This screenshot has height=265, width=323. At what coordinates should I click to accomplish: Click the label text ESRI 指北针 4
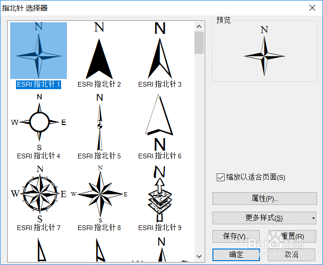(x=38, y=156)
